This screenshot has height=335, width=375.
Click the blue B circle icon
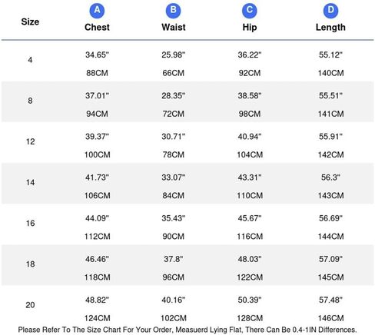(x=173, y=11)
